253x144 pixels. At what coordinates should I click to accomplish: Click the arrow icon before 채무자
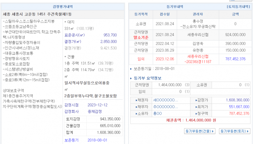(x=133, y=107)
